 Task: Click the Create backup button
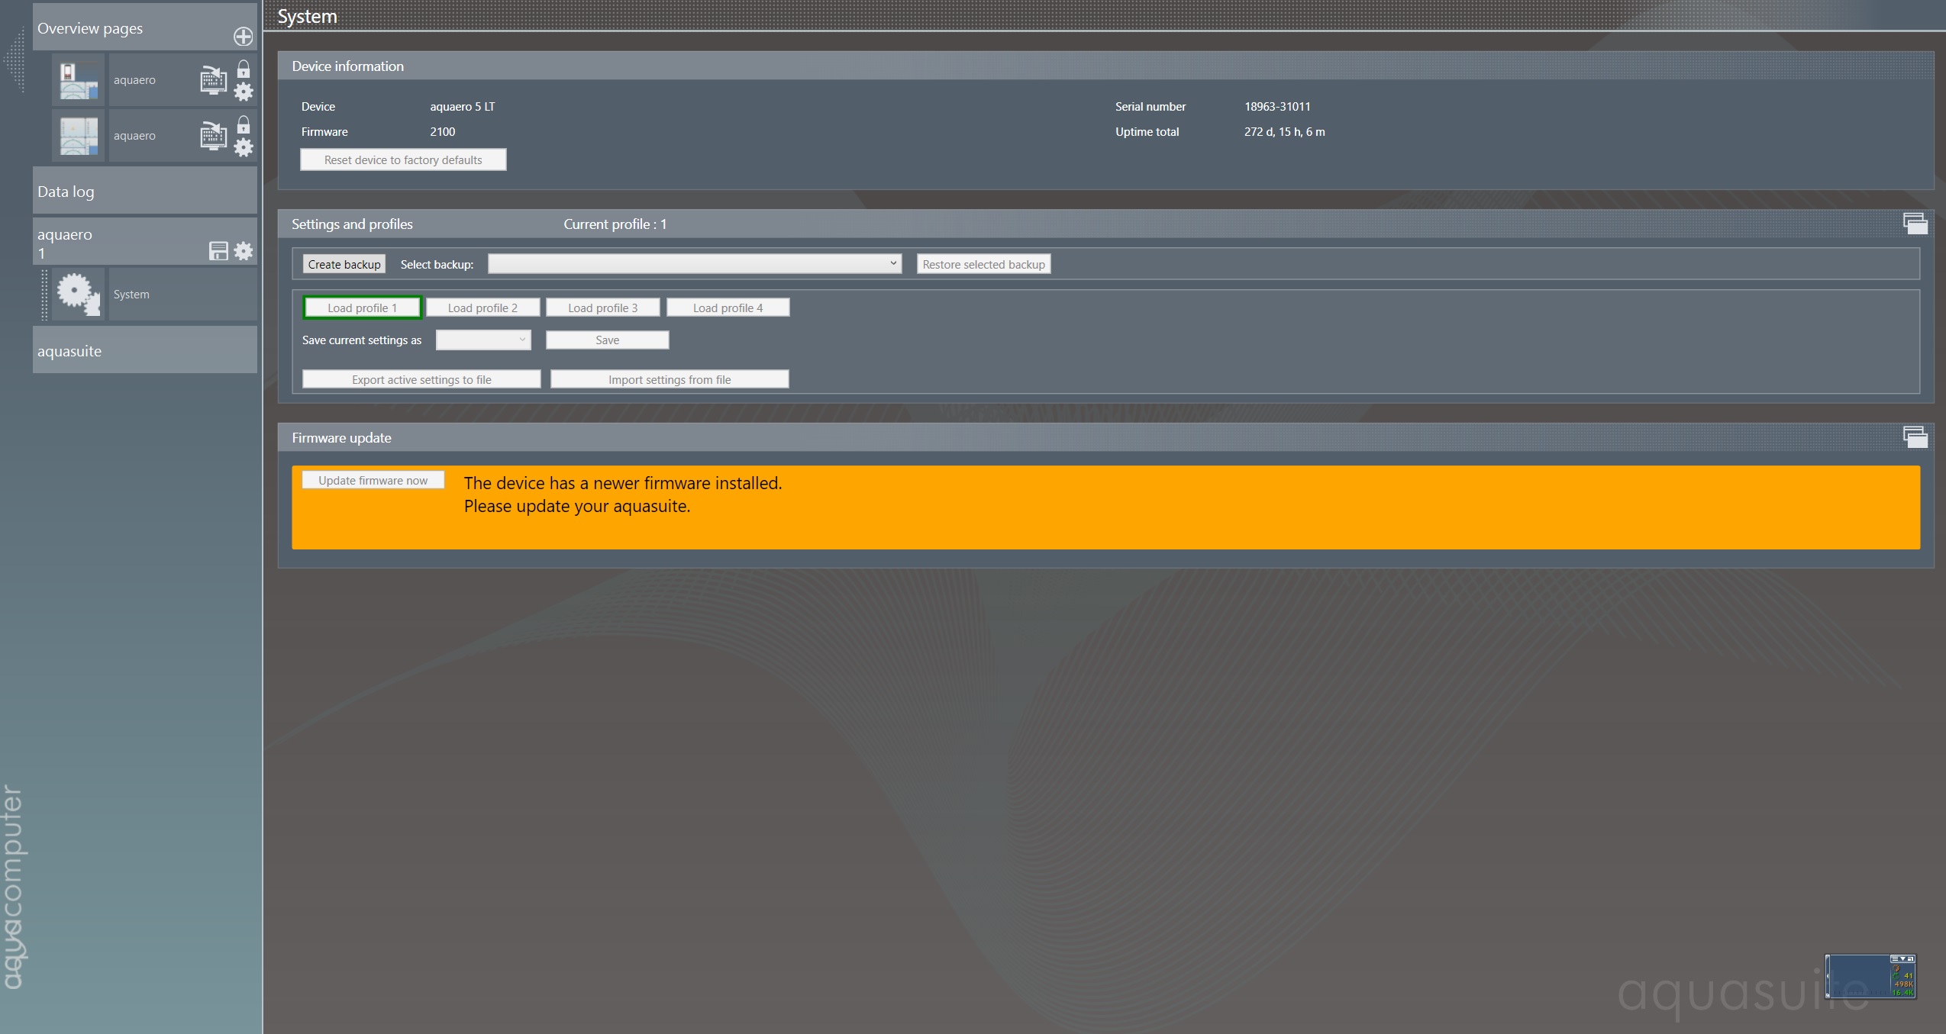click(344, 264)
